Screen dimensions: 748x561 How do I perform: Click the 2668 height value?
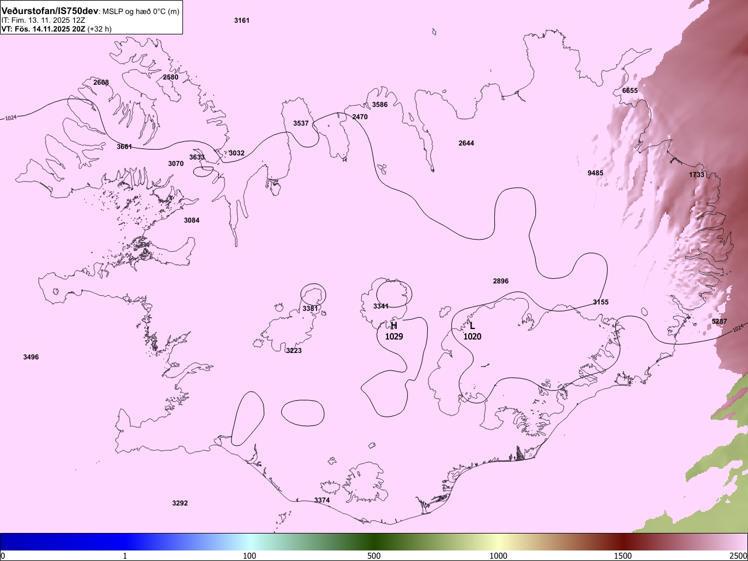pyautogui.click(x=101, y=82)
